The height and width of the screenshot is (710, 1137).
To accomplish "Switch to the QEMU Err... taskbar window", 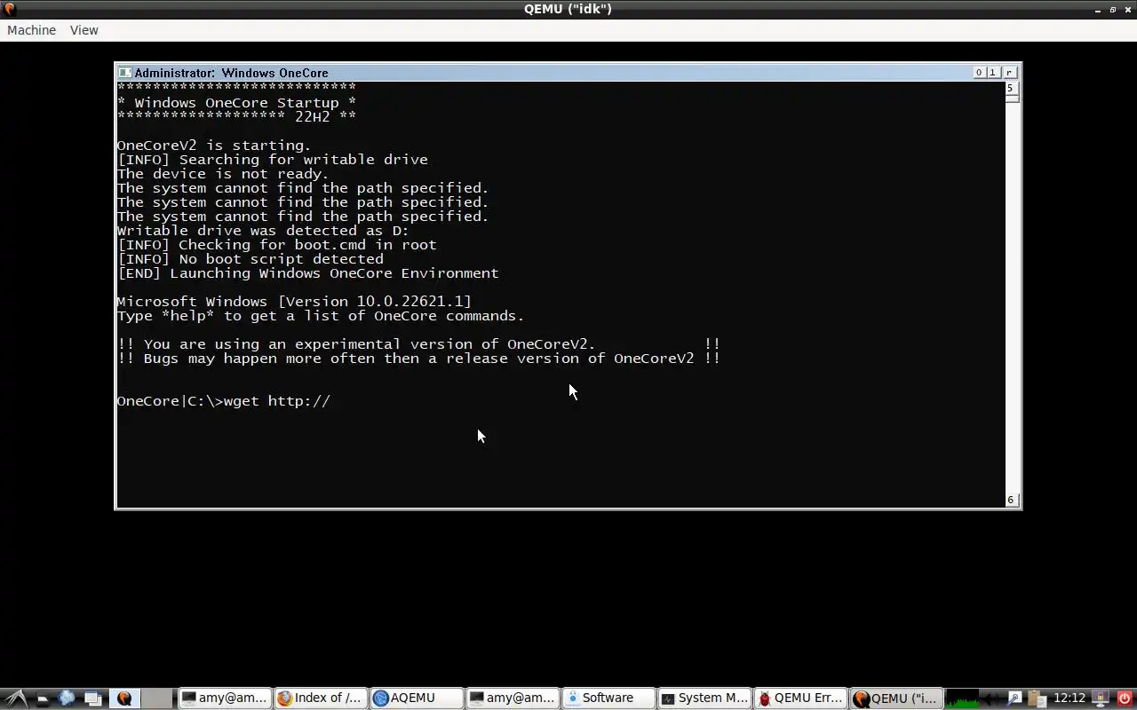I will tap(800, 698).
